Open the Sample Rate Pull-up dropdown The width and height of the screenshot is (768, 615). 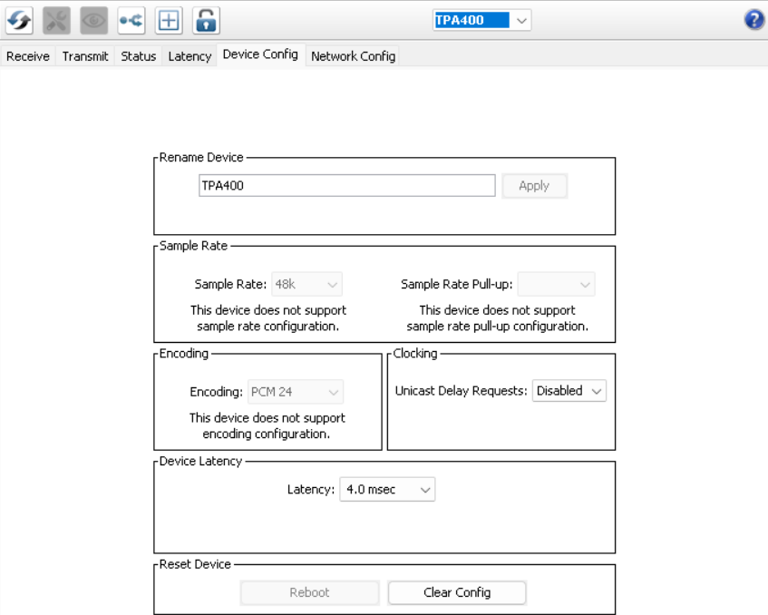[556, 284]
